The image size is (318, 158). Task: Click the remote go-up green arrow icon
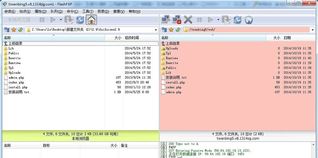coord(178,30)
